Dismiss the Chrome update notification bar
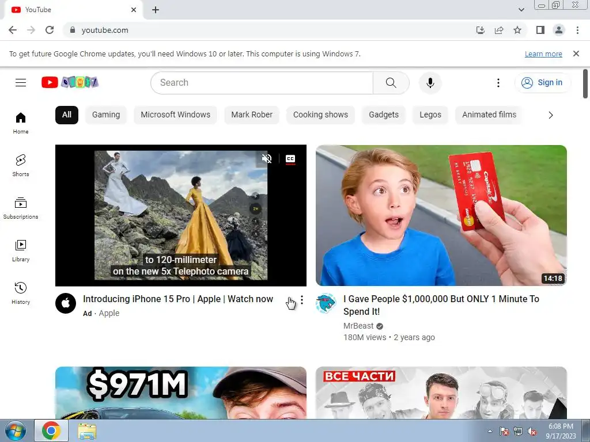This screenshot has height=442, width=590. point(576,54)
